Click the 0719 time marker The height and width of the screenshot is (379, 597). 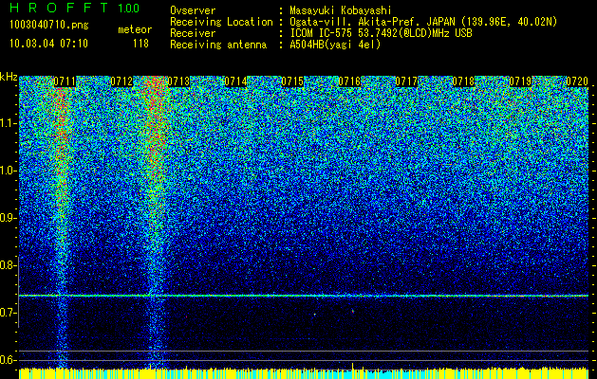520,81
